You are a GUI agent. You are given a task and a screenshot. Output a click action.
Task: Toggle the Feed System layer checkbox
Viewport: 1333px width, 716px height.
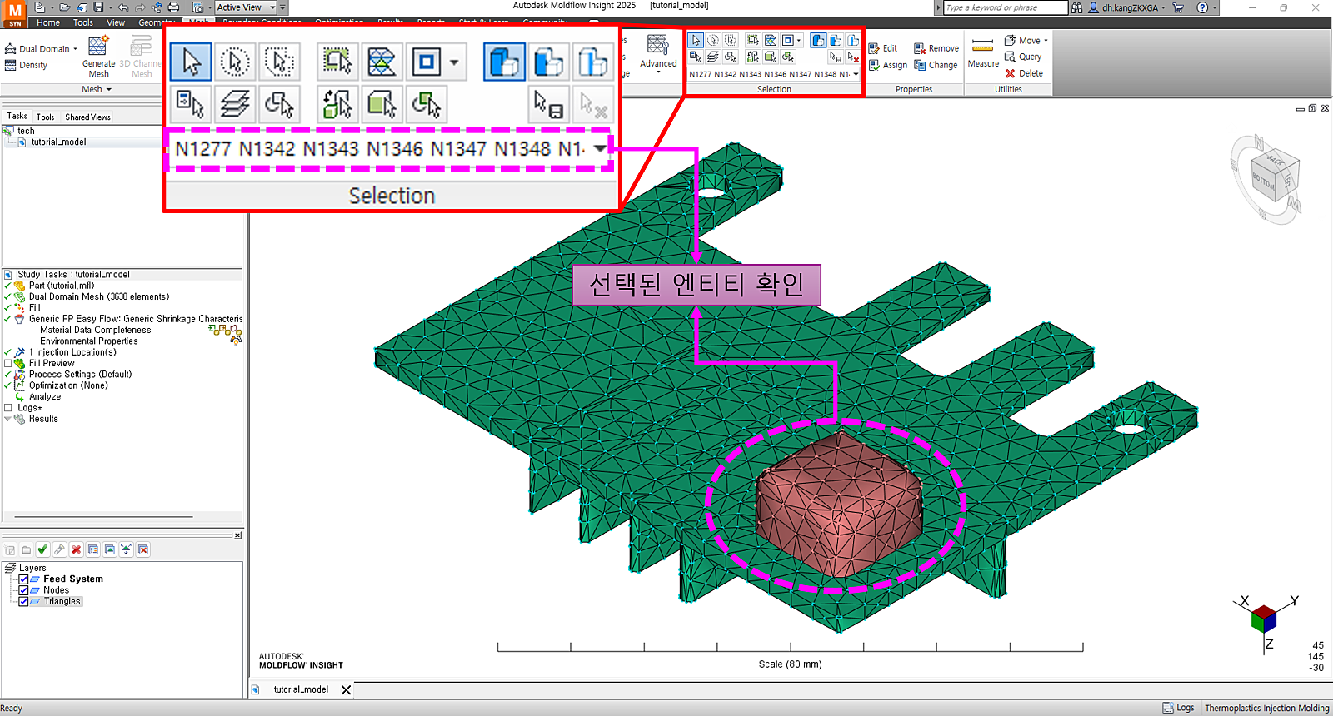tap(23, 579)
